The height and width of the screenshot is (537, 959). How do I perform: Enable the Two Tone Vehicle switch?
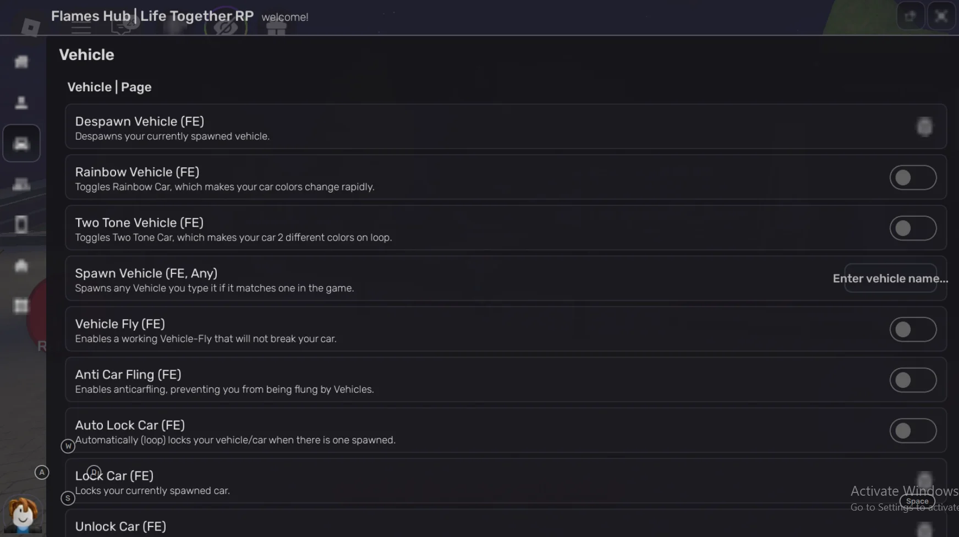tap(913, 228)
